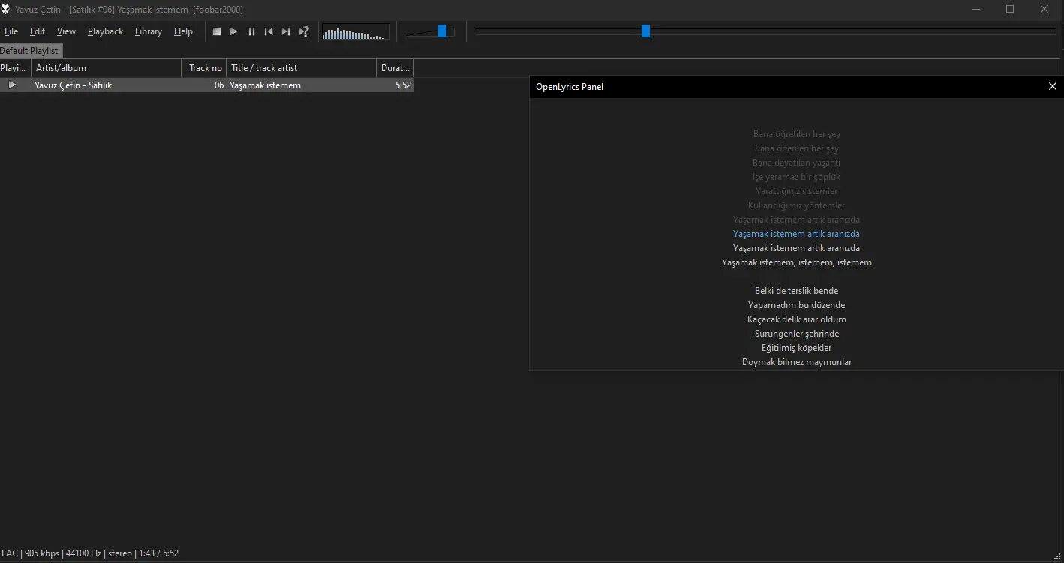The height and width of the screenshot is (563, 1064).
Task: Click the playing indicator arrow in playlist row
Action: point(12,85)
